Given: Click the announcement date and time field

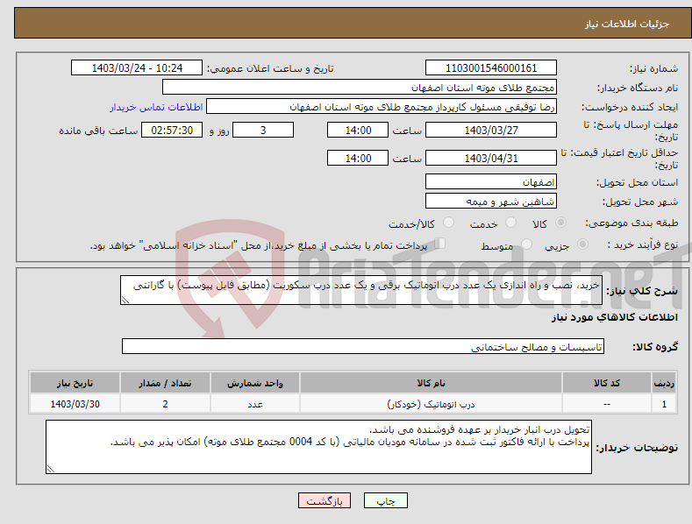Looking at the screenshot, I should tap(136, 68).
